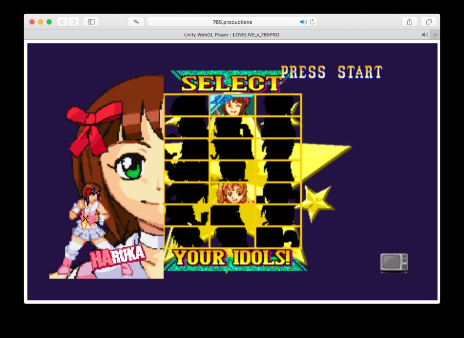Click the 765.productions address field
Viewport: 464px width, 338px height.
[232, 22]
